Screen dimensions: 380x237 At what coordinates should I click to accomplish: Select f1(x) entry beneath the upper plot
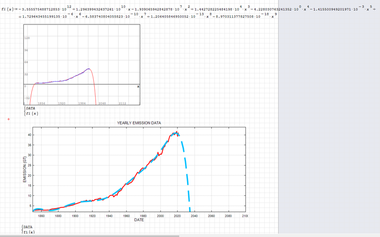[x=32, y=113]
